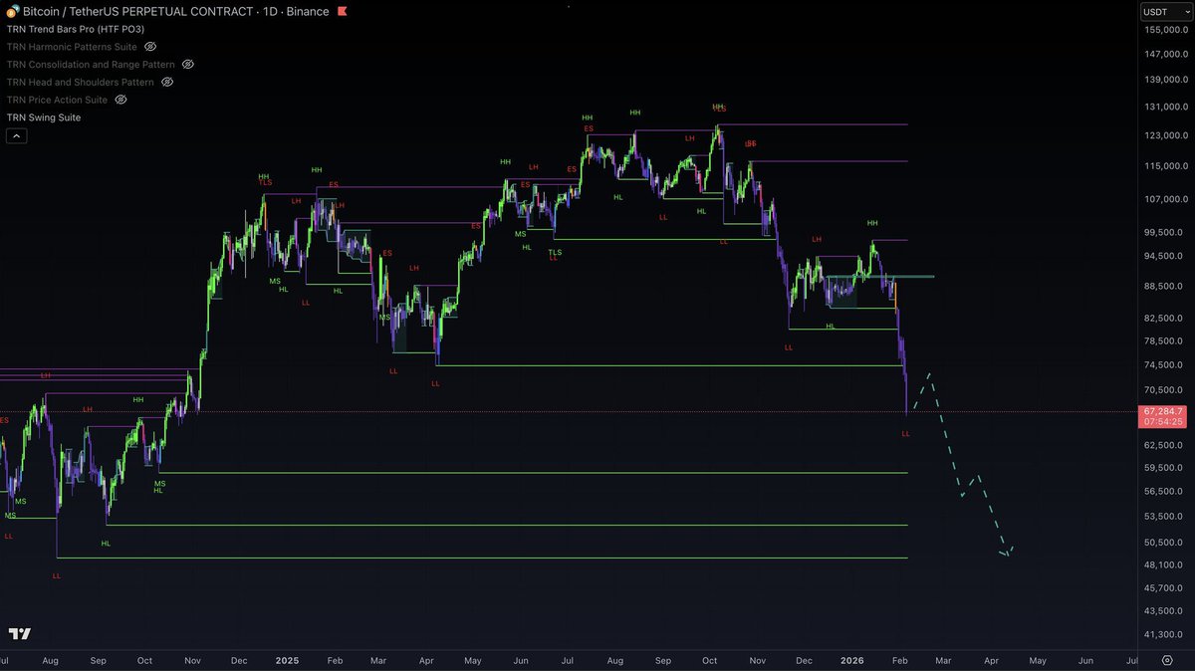Click the TradingView logo
The width and height of the screenshot is (1195, 671).
[x=19, y=634]
